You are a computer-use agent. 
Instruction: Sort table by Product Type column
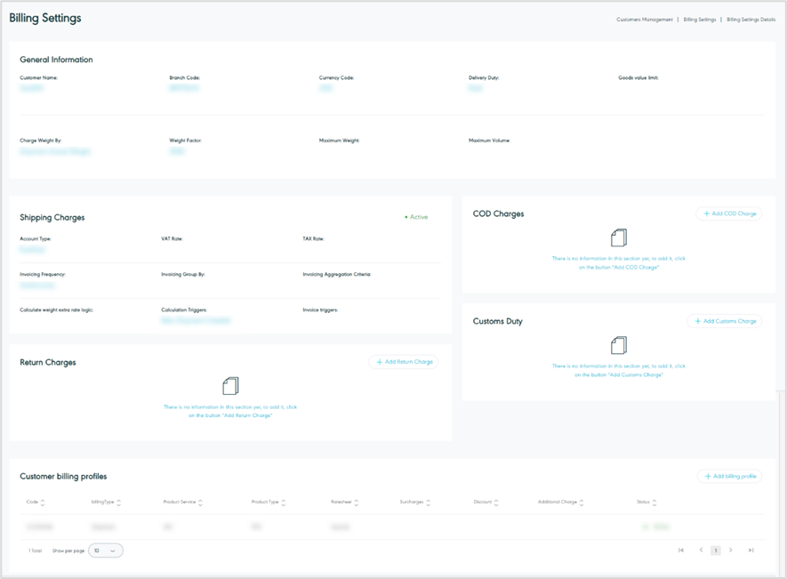click(285, 503)
